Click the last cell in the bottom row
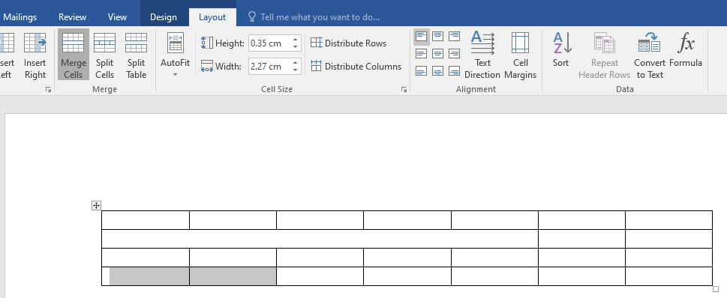This screenshot has height=298, width=727. click(x=668, y=276)
